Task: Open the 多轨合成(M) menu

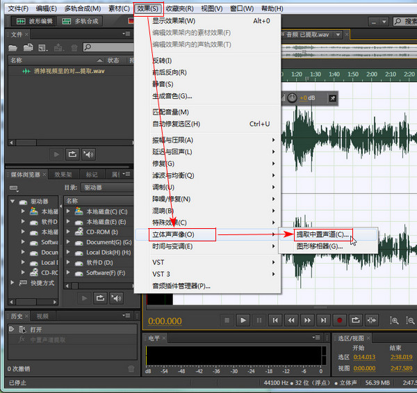Action: 83,8
